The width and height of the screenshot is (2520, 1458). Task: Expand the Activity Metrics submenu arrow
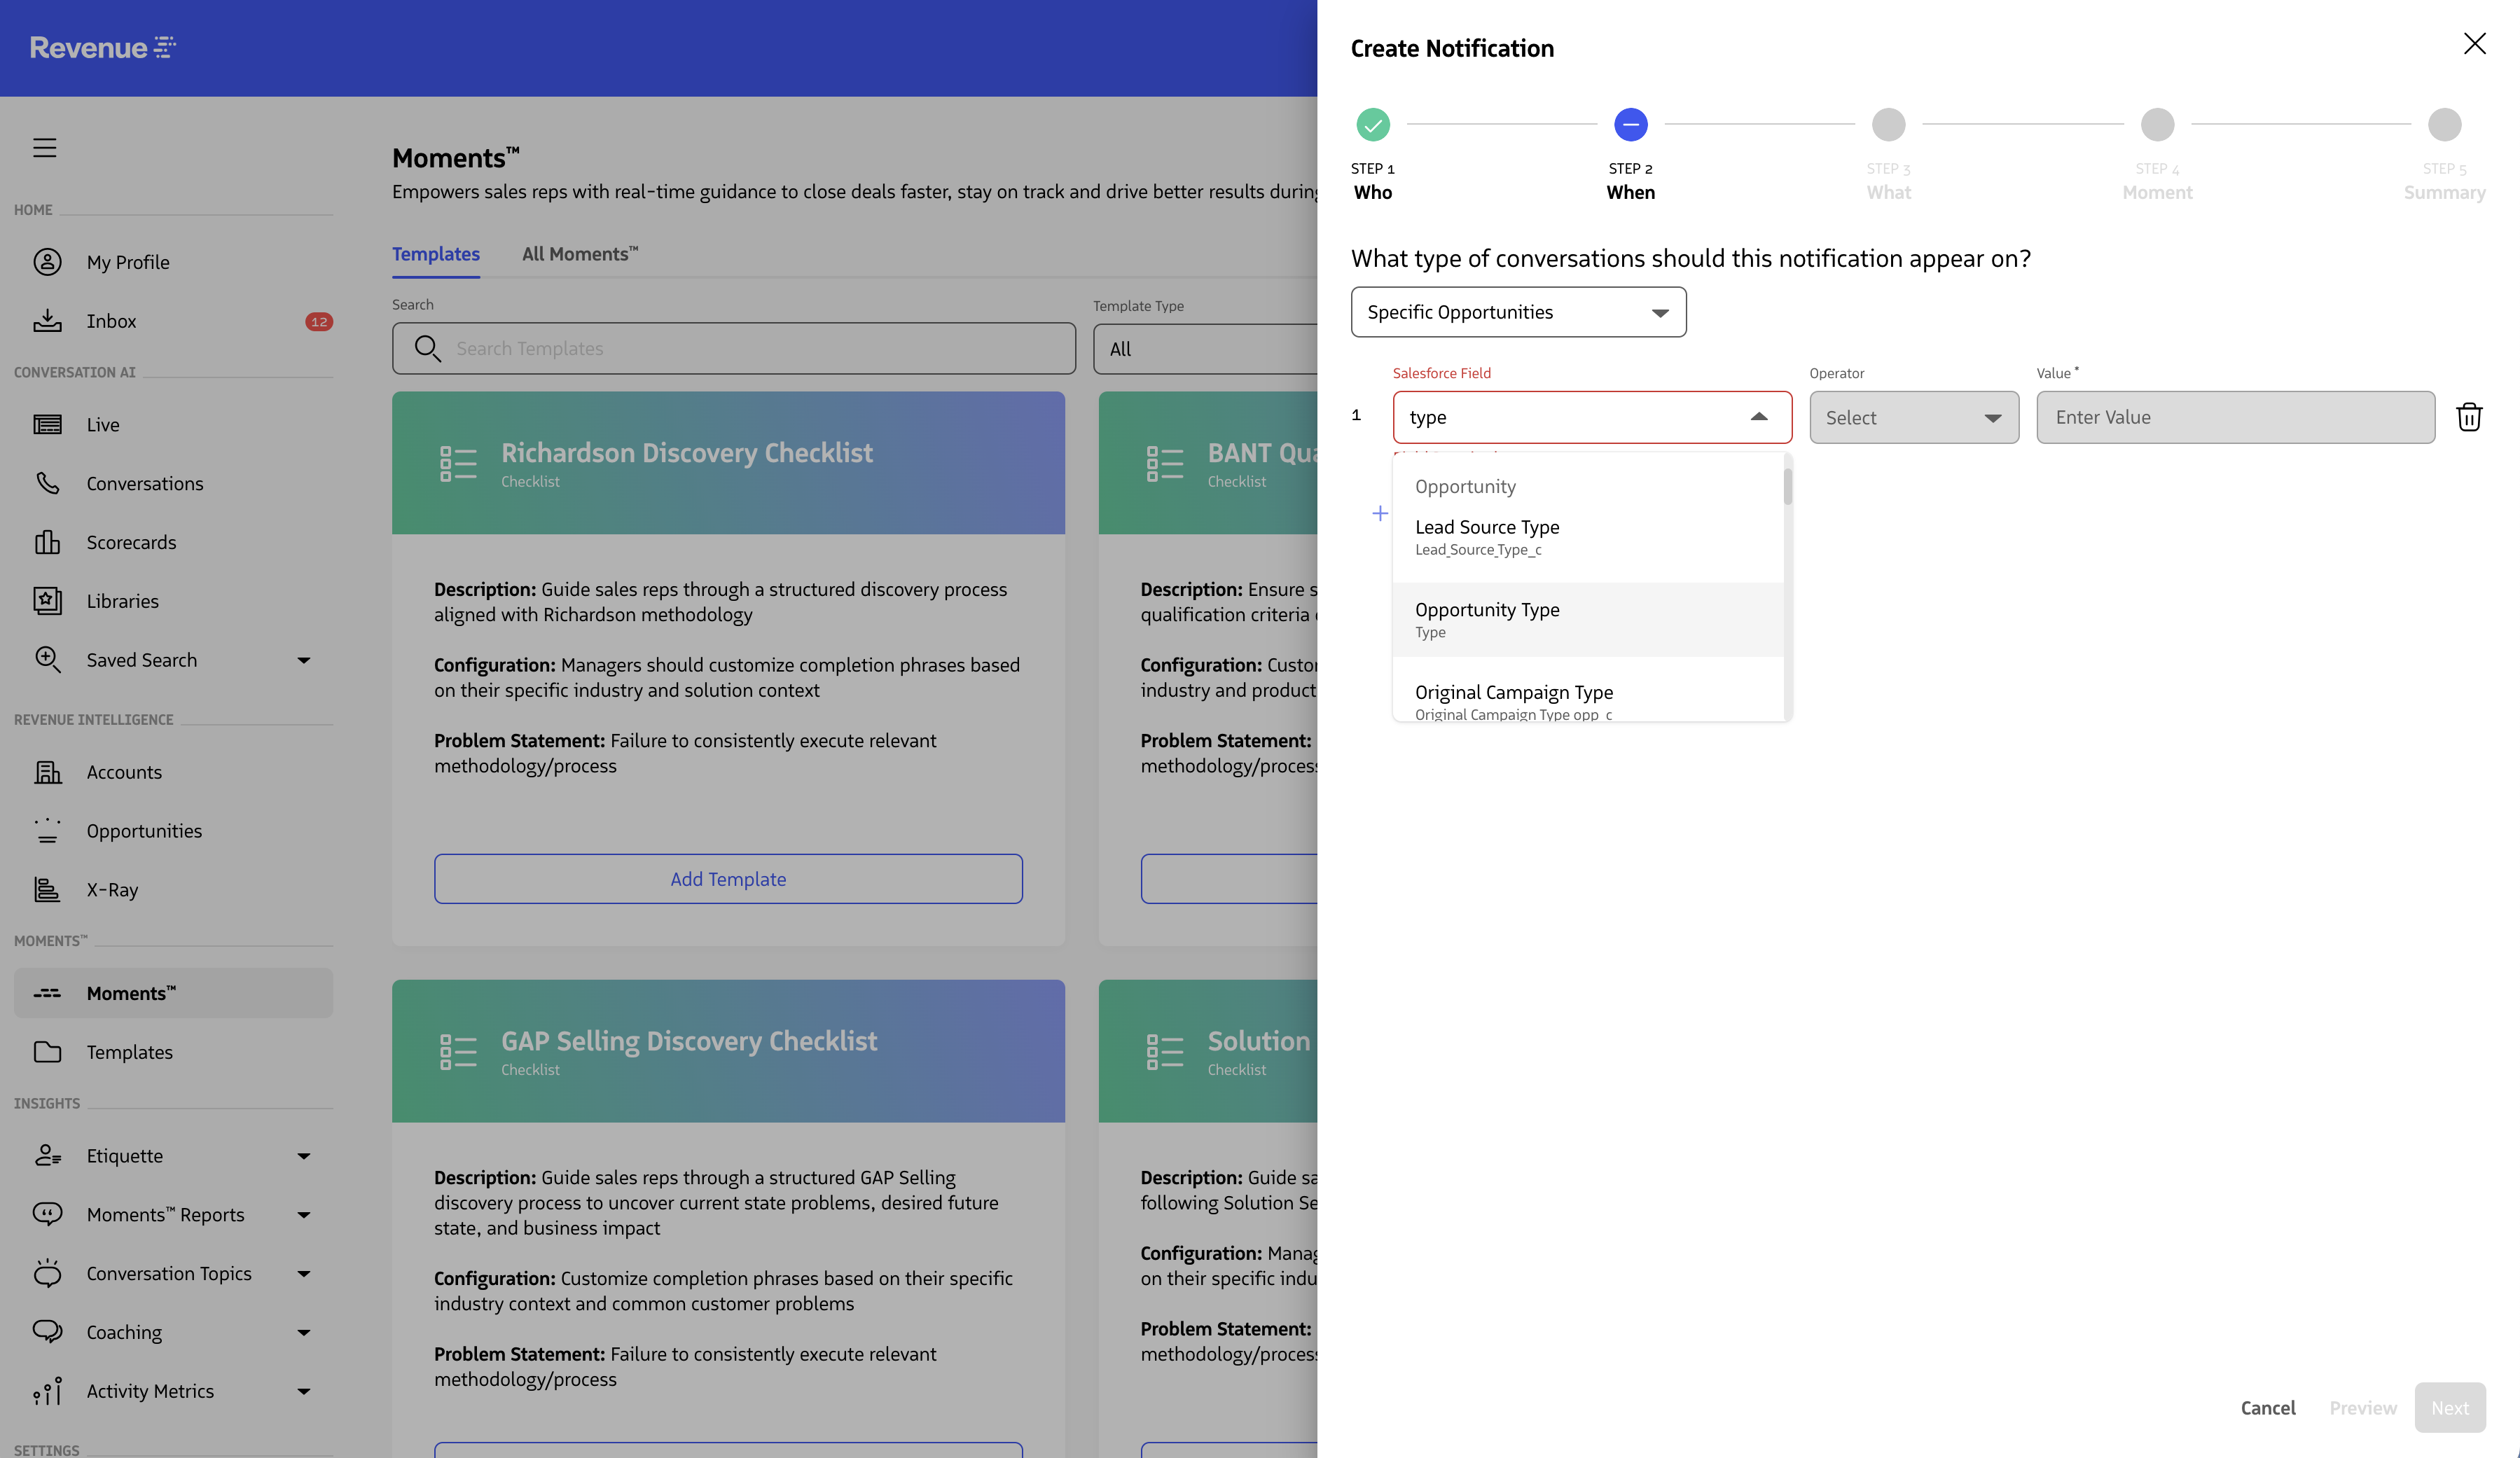click(x=304, y=1391)
